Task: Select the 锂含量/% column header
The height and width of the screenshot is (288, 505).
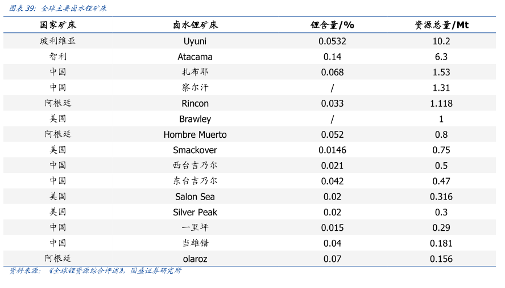Action: pyautogui.click(x=332, y=25)
